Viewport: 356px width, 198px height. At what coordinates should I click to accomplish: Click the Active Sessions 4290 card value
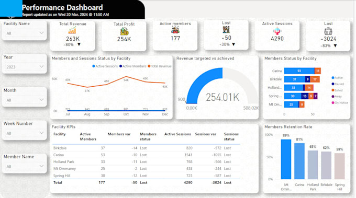coord(277,39)
